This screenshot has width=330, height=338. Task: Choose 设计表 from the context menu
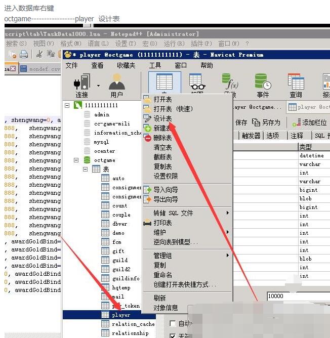point(162,118)
